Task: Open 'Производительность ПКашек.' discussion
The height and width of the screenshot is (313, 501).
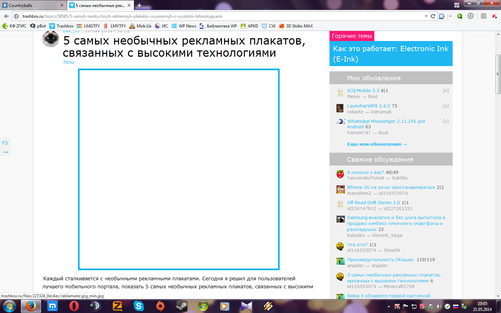Action: point(381,259)
